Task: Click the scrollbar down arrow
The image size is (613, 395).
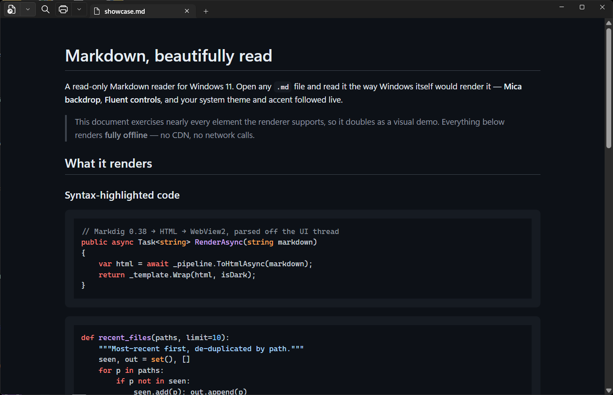Action: click(609, 391)
